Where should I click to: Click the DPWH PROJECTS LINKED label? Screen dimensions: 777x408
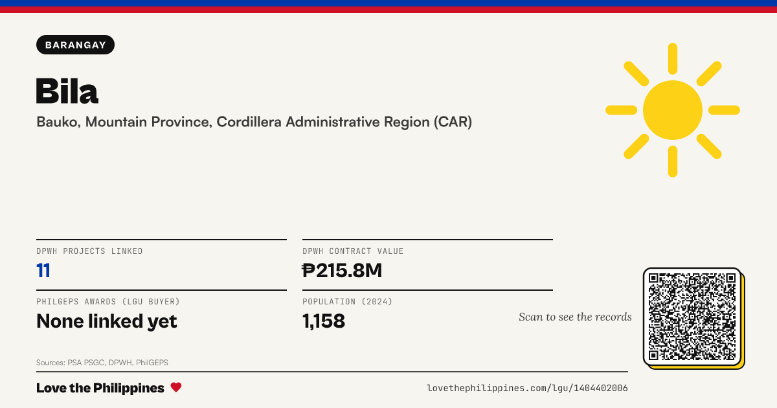(x=89, y=251)
